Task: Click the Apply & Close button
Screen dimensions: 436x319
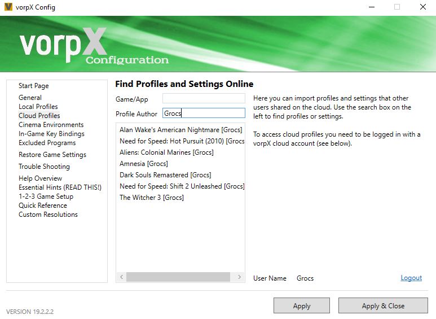Action: 383,306
